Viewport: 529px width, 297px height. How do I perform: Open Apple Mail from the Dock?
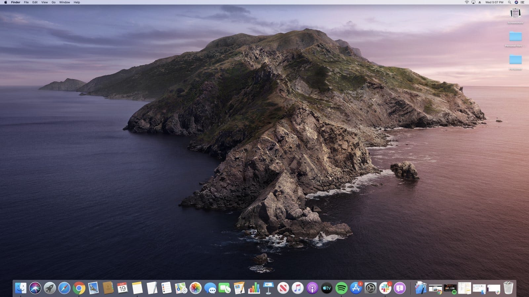93,288
